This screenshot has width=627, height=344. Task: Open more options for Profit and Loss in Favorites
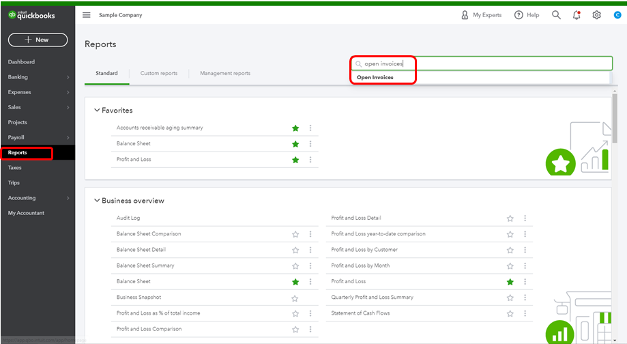pyautogui.click(x=310, y=160)
